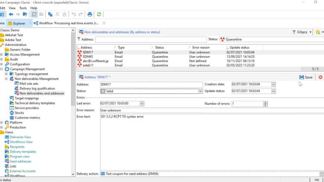
Task: Click the forward navigation arrow in toolbar
Action: [18, 14]
